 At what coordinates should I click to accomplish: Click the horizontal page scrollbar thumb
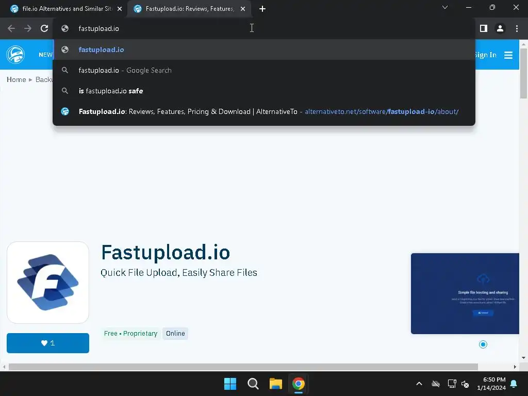[x=243, y=367]
